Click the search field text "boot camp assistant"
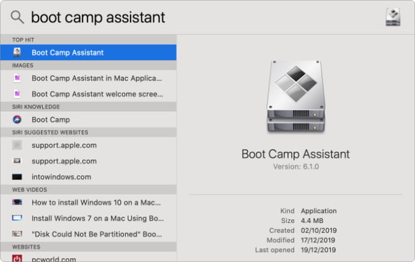Image resolution: width=415 pixels, height=262 pixels. 98,17
